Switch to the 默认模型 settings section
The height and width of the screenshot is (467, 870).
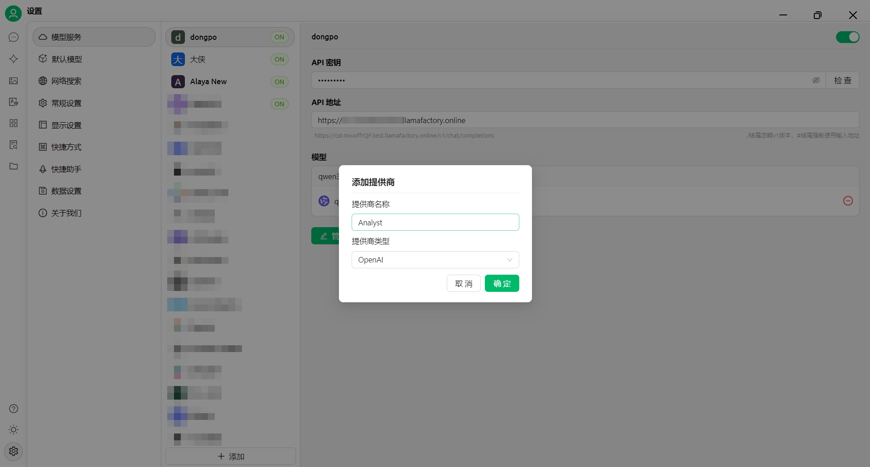(x=67, y=59)
